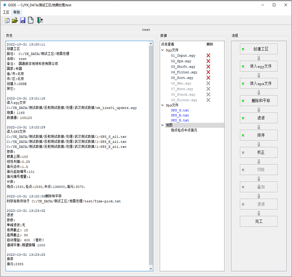This screenshot has height=277, width=292.
Task: Click the new project toolbar icon
Action: pos(7,20)
